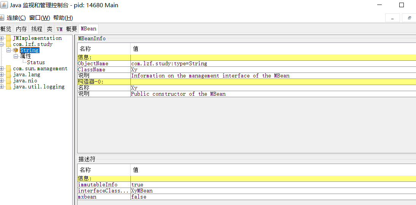Minimize the inner connection window
This screenshot has height=205, width=416.
click(392, 18)
